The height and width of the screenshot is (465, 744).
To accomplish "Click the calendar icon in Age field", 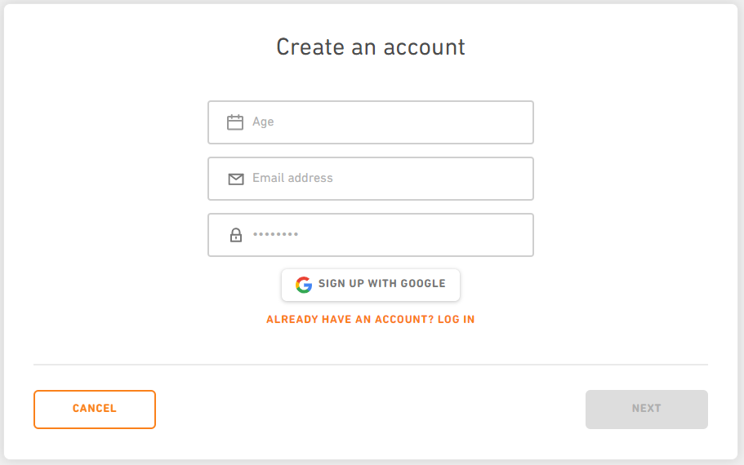I will tap(235, 122).
